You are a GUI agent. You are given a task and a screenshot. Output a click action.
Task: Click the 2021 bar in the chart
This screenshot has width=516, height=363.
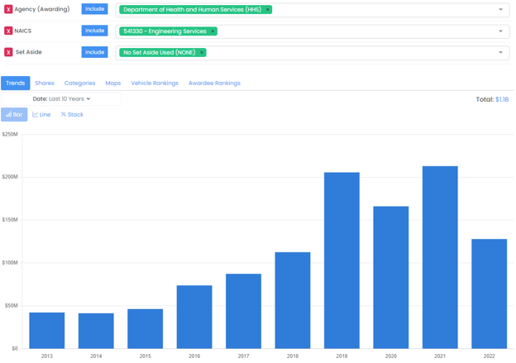coord(440,257)
